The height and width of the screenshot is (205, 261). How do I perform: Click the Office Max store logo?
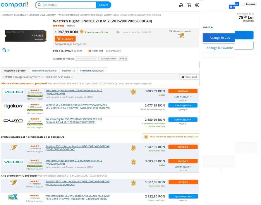[x=13, y=197]
